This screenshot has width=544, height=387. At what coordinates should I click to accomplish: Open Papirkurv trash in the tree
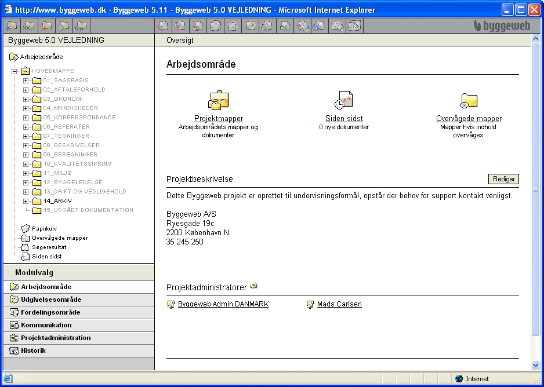[x=25, y=229]
